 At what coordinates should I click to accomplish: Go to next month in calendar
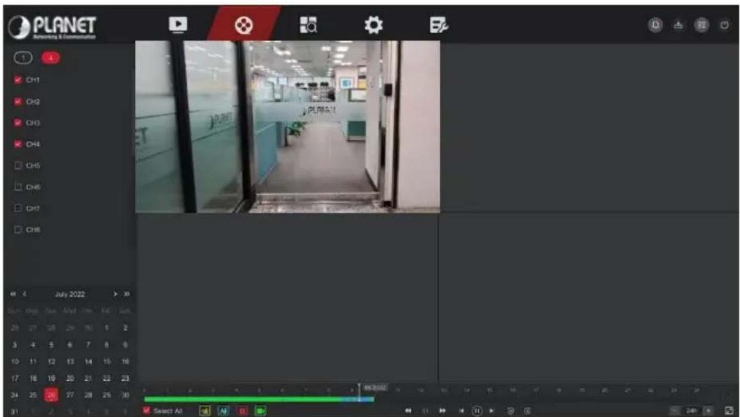point(116,294)
